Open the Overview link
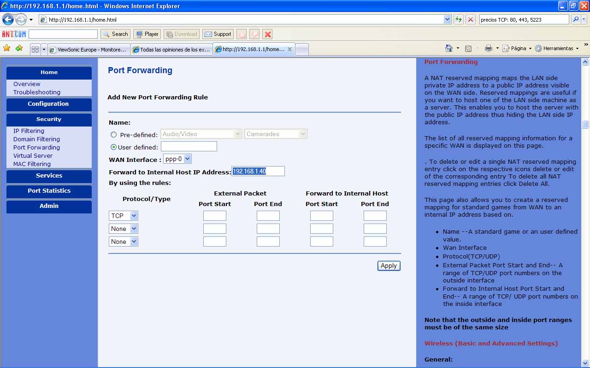 (x=27, y=84)
